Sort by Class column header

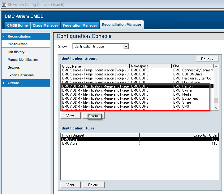tap(192, 66)
